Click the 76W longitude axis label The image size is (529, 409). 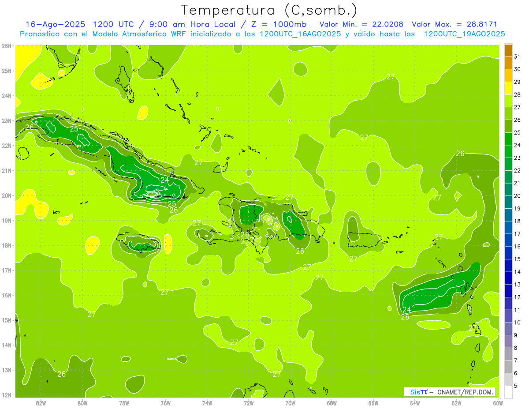(165, 402)
